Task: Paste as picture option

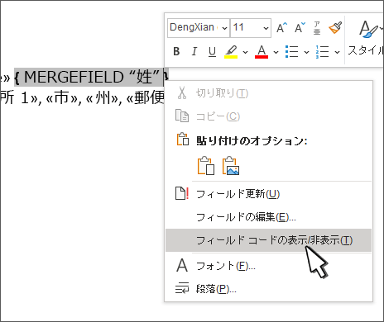Action: pyautogui.click(x=231, y=166)
